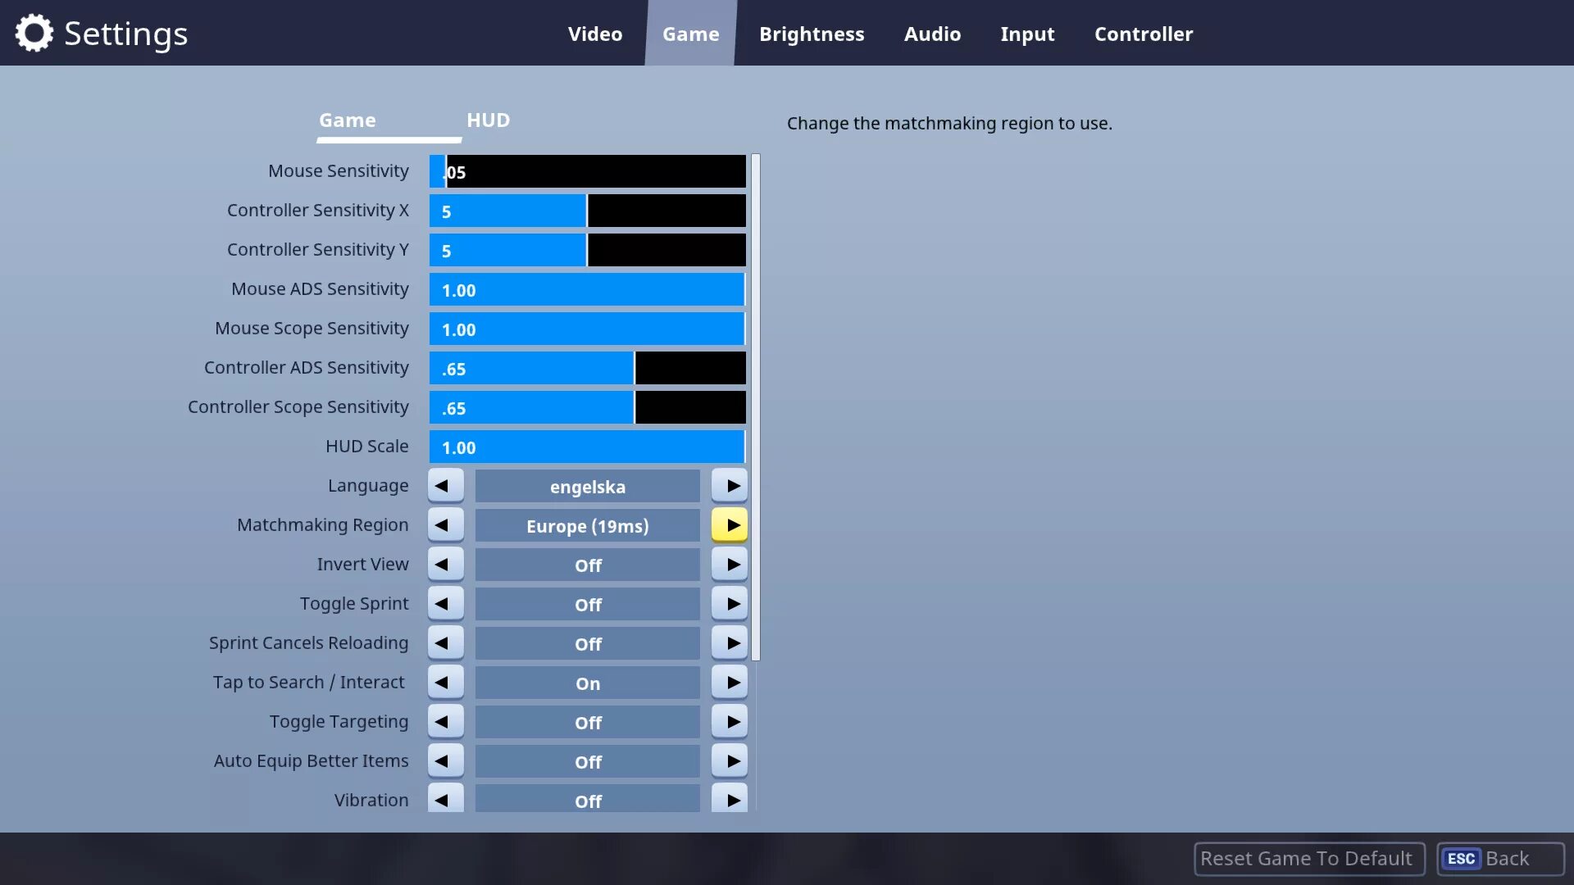Image resolution: width=1574 pixels, height=885 pixels.
Task: Switch to the Video settings tab
Action: [x=596, y=34]
